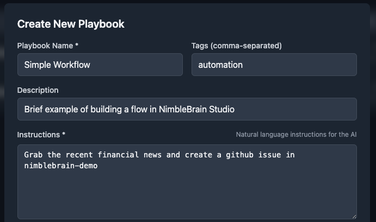The image size is (376, 222).
Task: Click the "Tags (comma-separated)" label
Action: coord(236,46)
